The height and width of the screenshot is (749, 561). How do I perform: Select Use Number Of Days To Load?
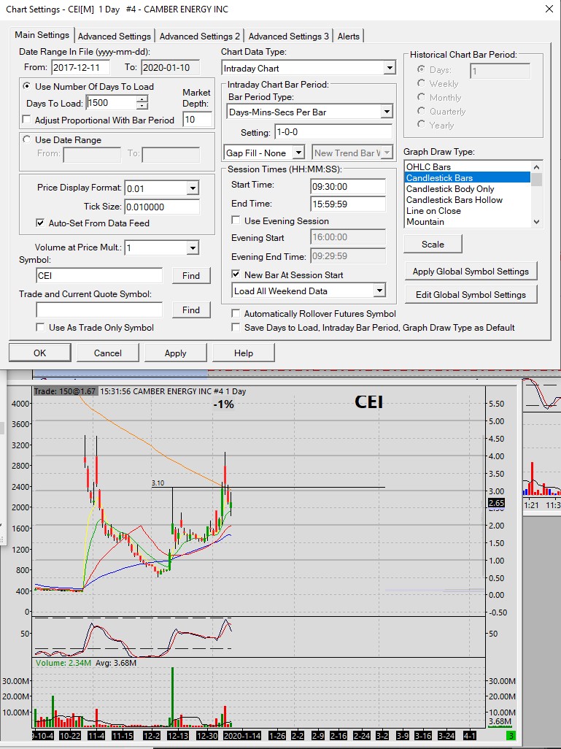tap(27, 86)
